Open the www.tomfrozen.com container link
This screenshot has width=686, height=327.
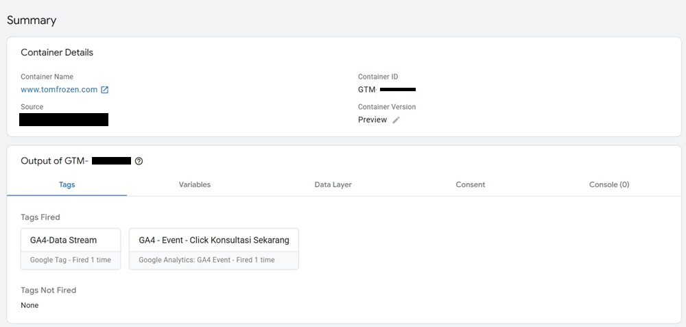pos(59,90)
